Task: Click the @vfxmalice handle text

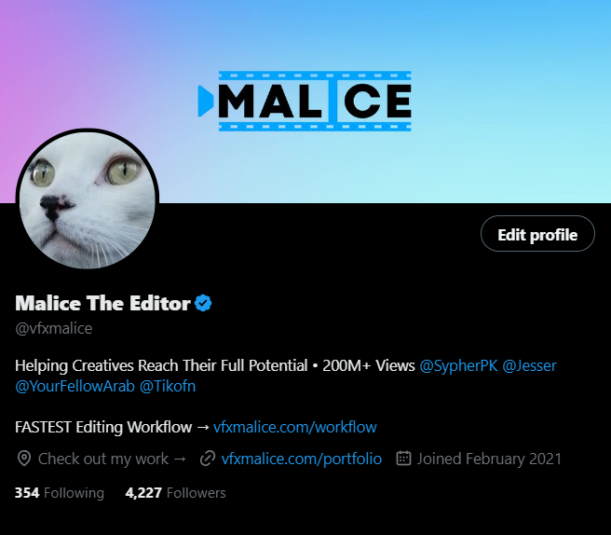Action: pyautogui.click(x=54, y=329)
